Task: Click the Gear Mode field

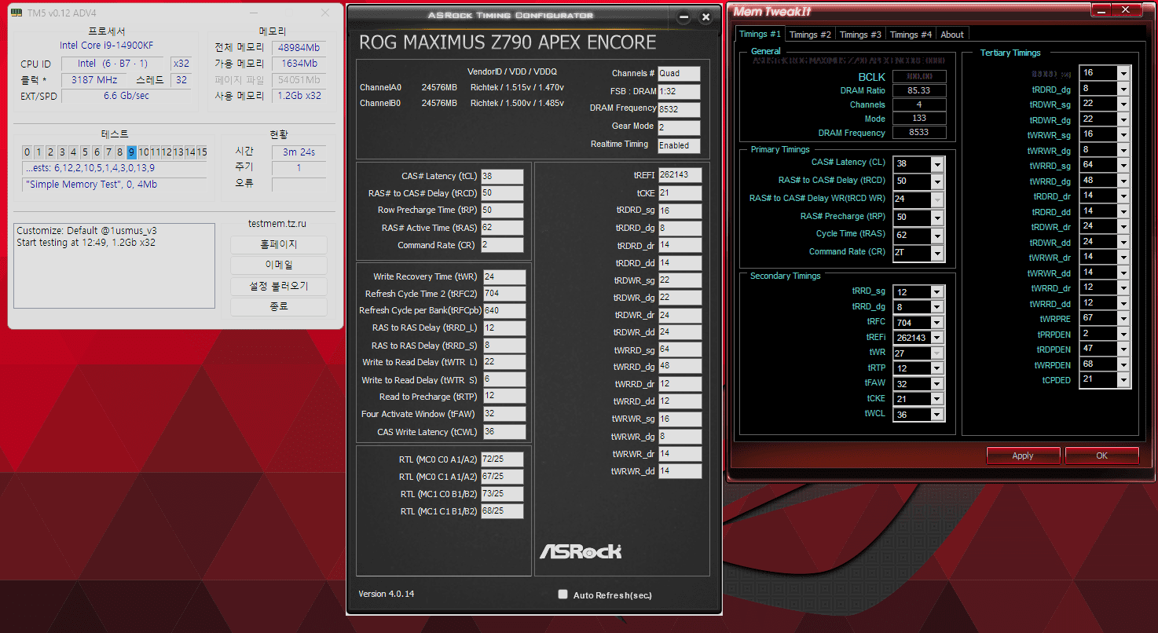Action: tap(679, 127)
